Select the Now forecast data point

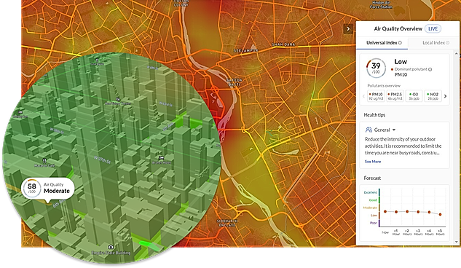(x=385, y=212)
